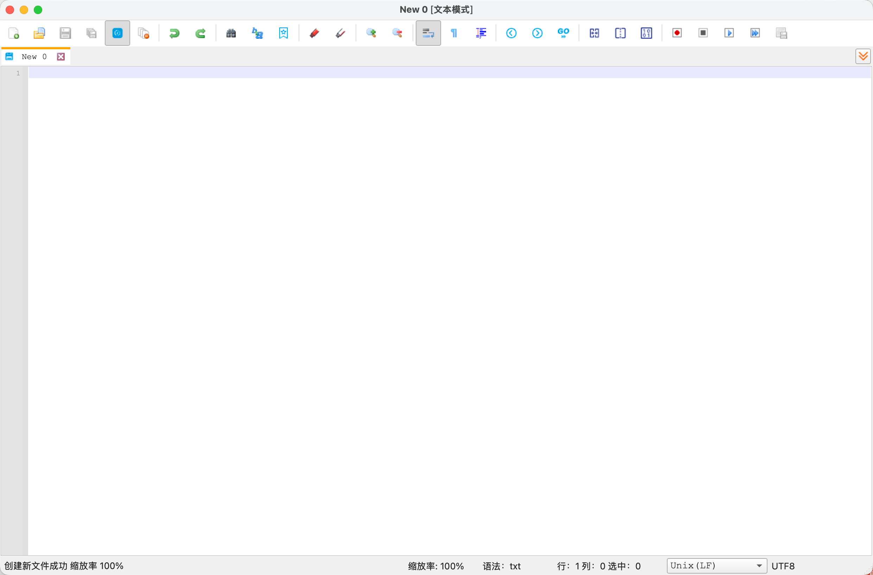The height and width of the screenshot is (575, 873).
Task: Click the Redo green arrow
Action: tap(200, 33)
